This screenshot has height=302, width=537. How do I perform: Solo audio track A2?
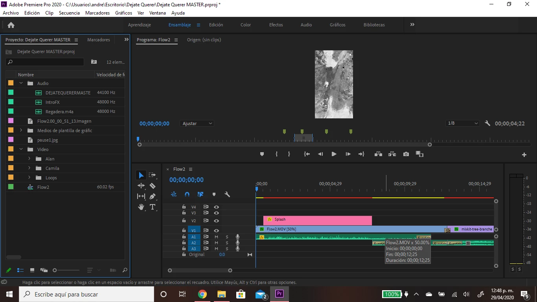tap(227, 243)
